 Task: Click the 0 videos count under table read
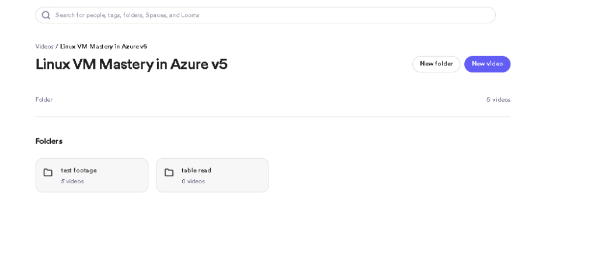(x=193, y=182)
